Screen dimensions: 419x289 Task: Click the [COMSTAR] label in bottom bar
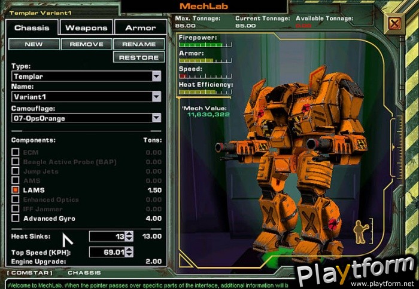pyautogui.click(x=30, y=273)
